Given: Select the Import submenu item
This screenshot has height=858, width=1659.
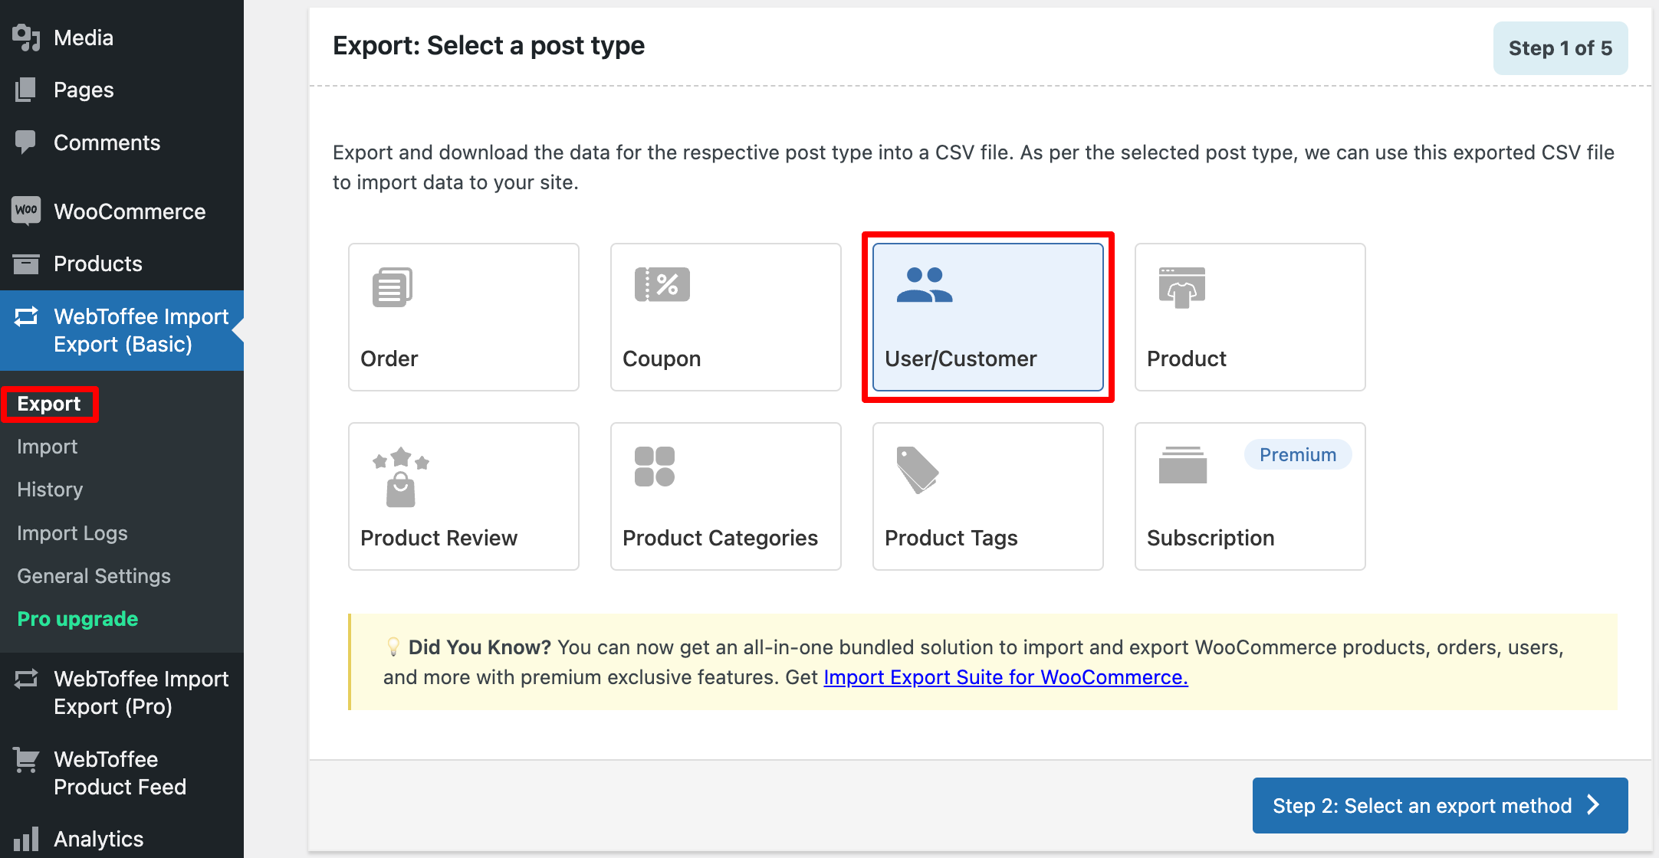Looking at the screenshot, I should click(x=48, y=447).
